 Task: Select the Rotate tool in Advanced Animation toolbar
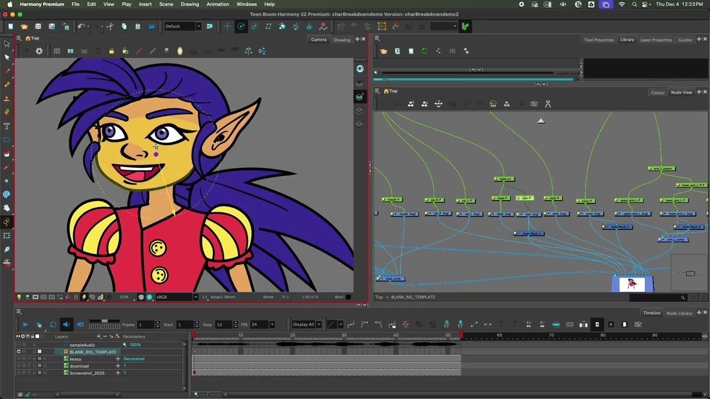click(x=241, y=26)
